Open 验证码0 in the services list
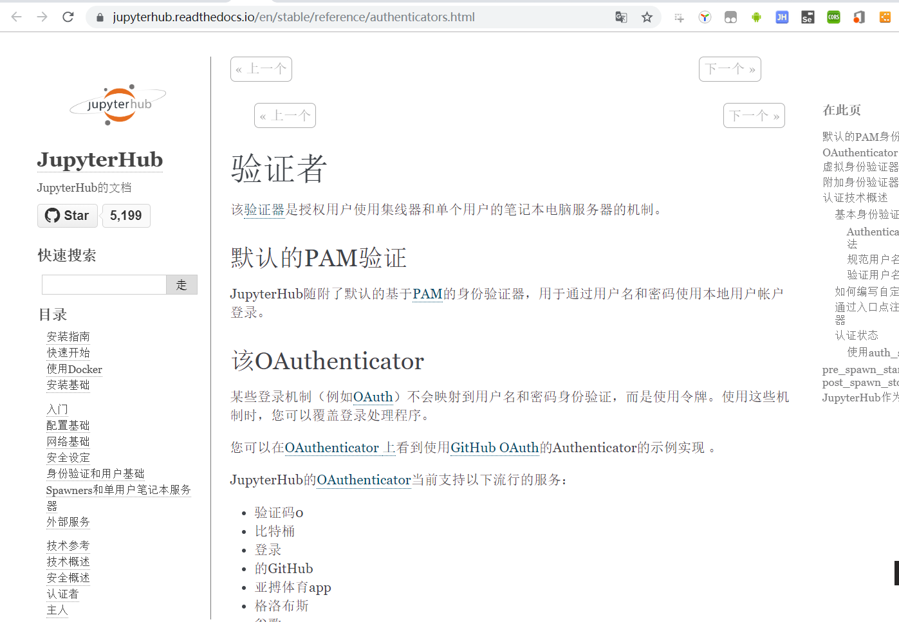899x622 pixels. [279, 513]
